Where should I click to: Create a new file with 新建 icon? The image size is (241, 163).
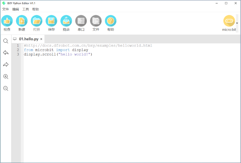tap(22, 21)
